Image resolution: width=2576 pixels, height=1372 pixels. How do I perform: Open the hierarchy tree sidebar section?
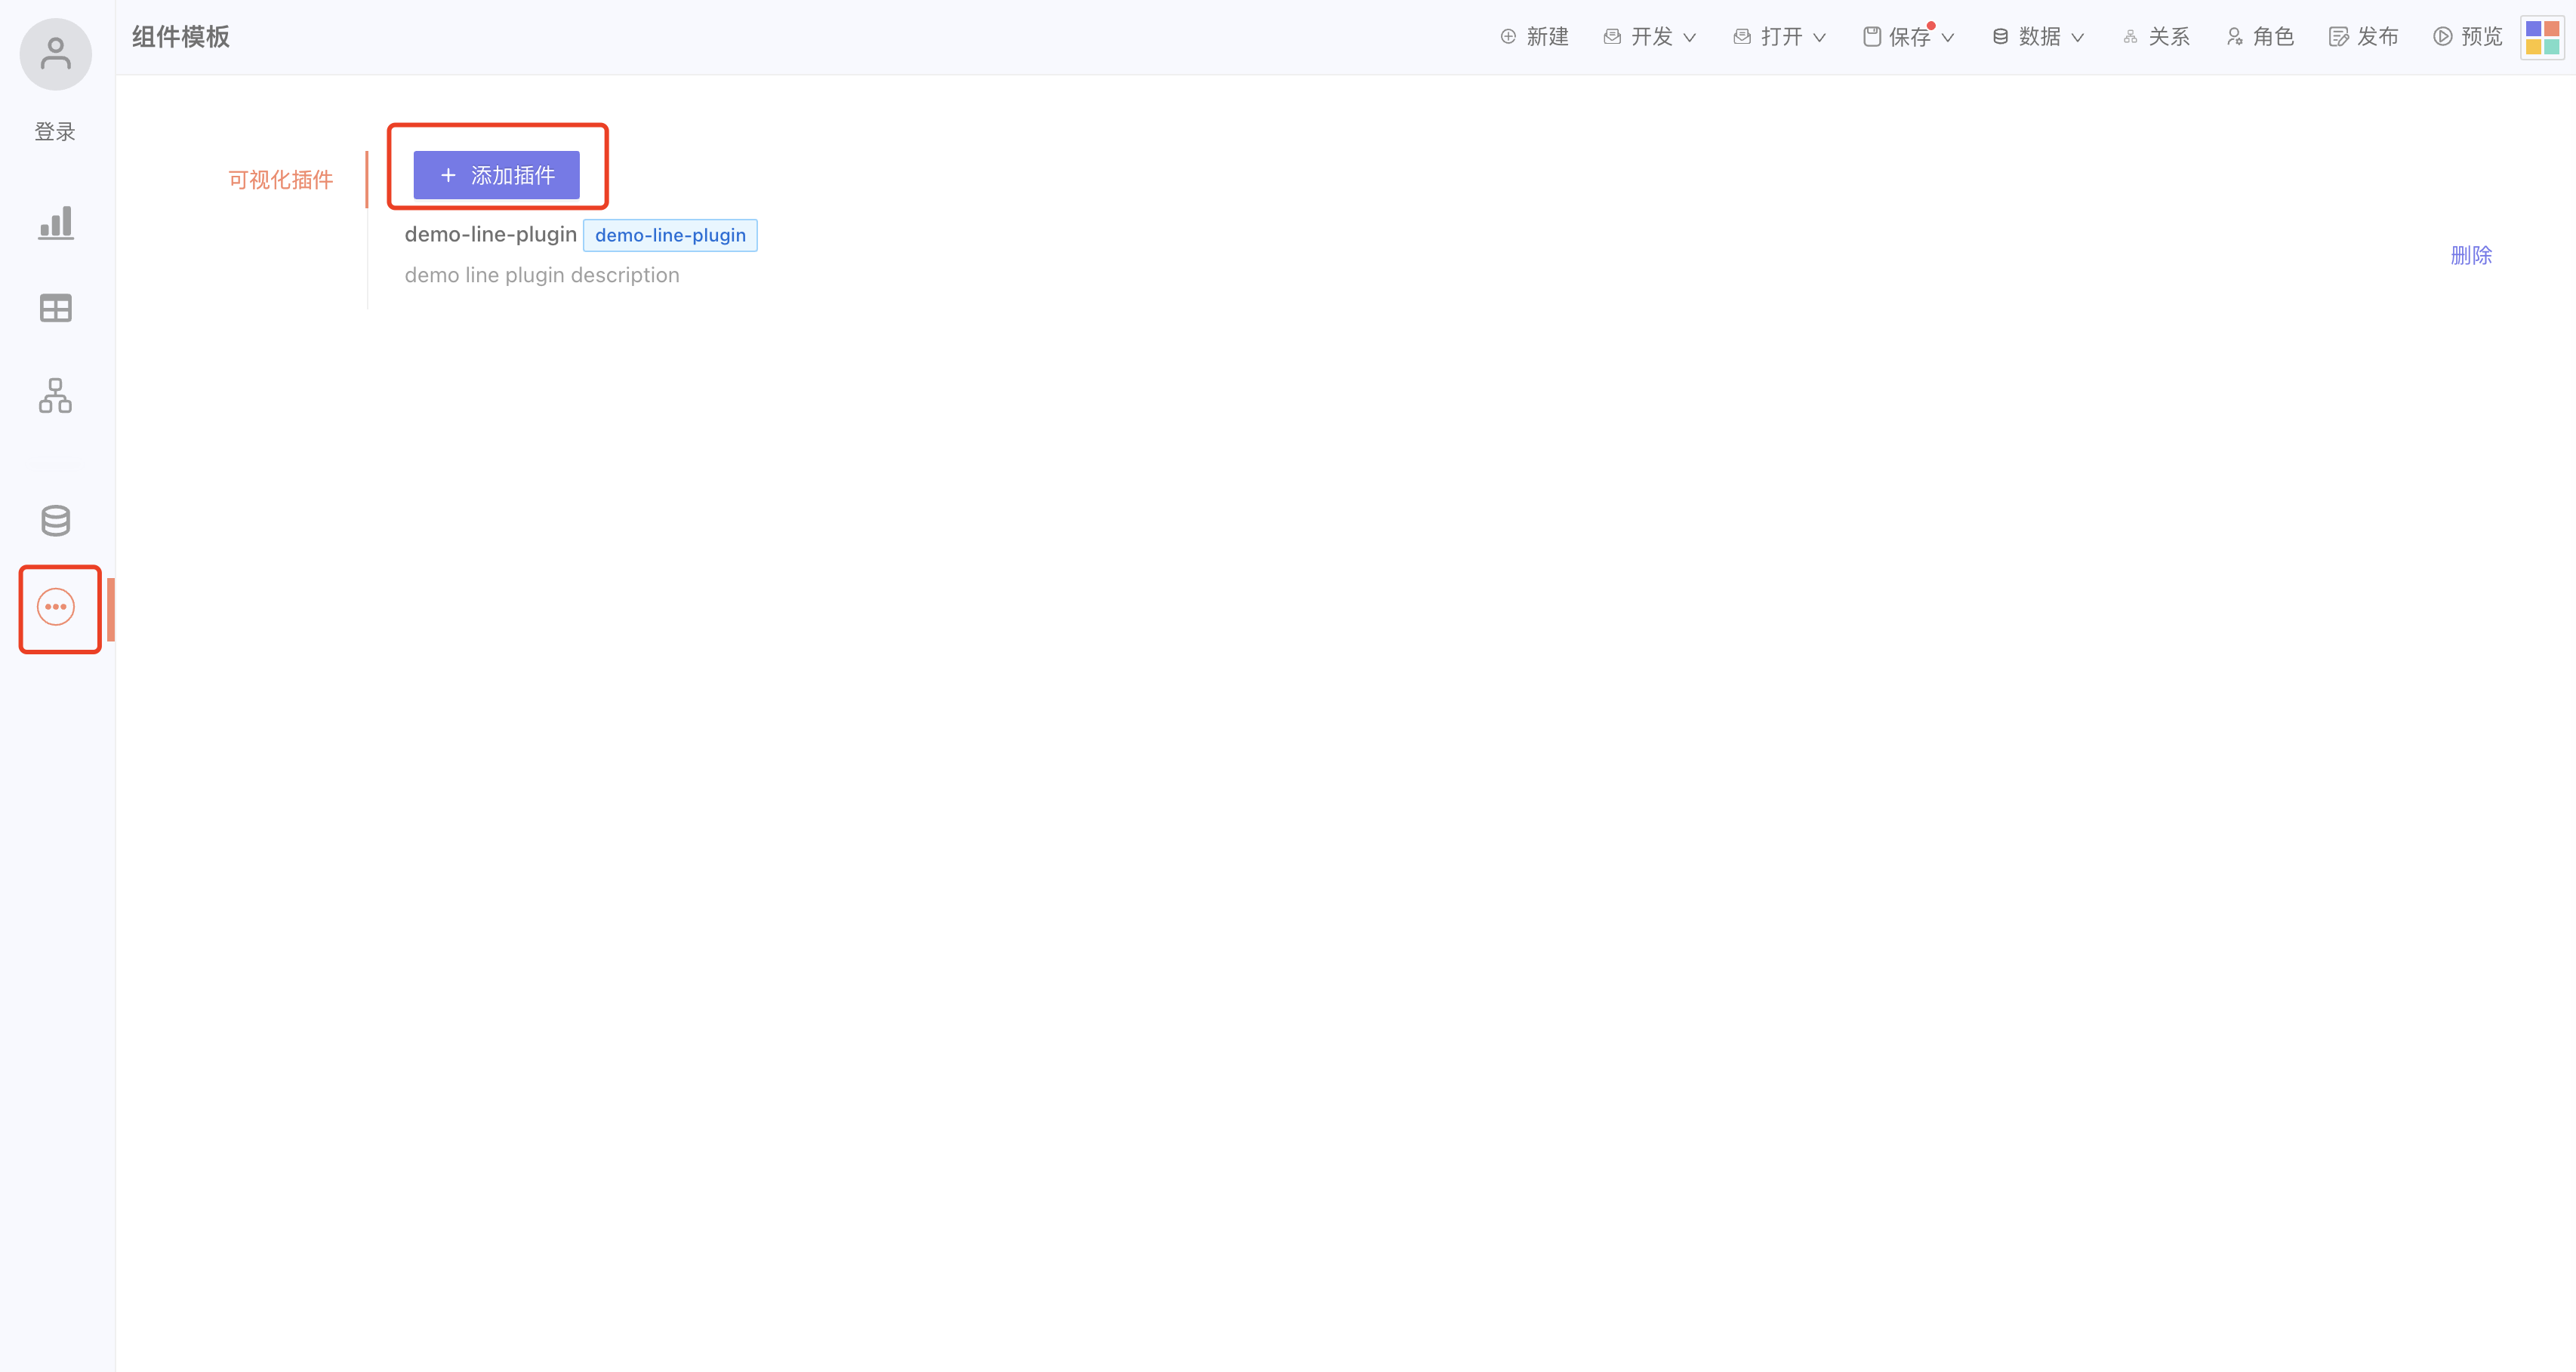[55, 395]
